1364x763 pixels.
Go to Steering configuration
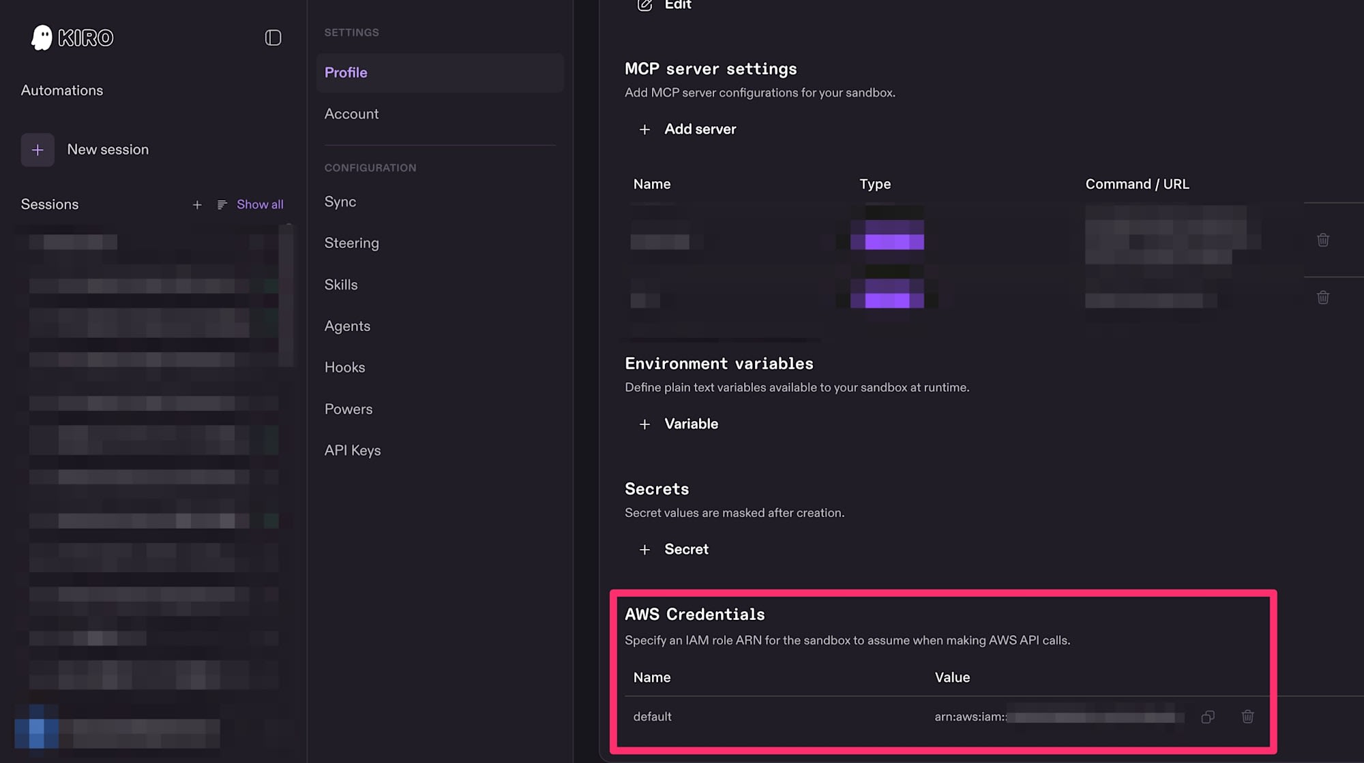[x=351, y=243]
